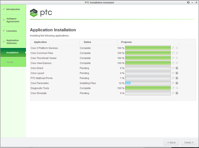Viewport: 199px width, 148px height.
Task: Select the Creo View Express row name
Action: [41, 63]
